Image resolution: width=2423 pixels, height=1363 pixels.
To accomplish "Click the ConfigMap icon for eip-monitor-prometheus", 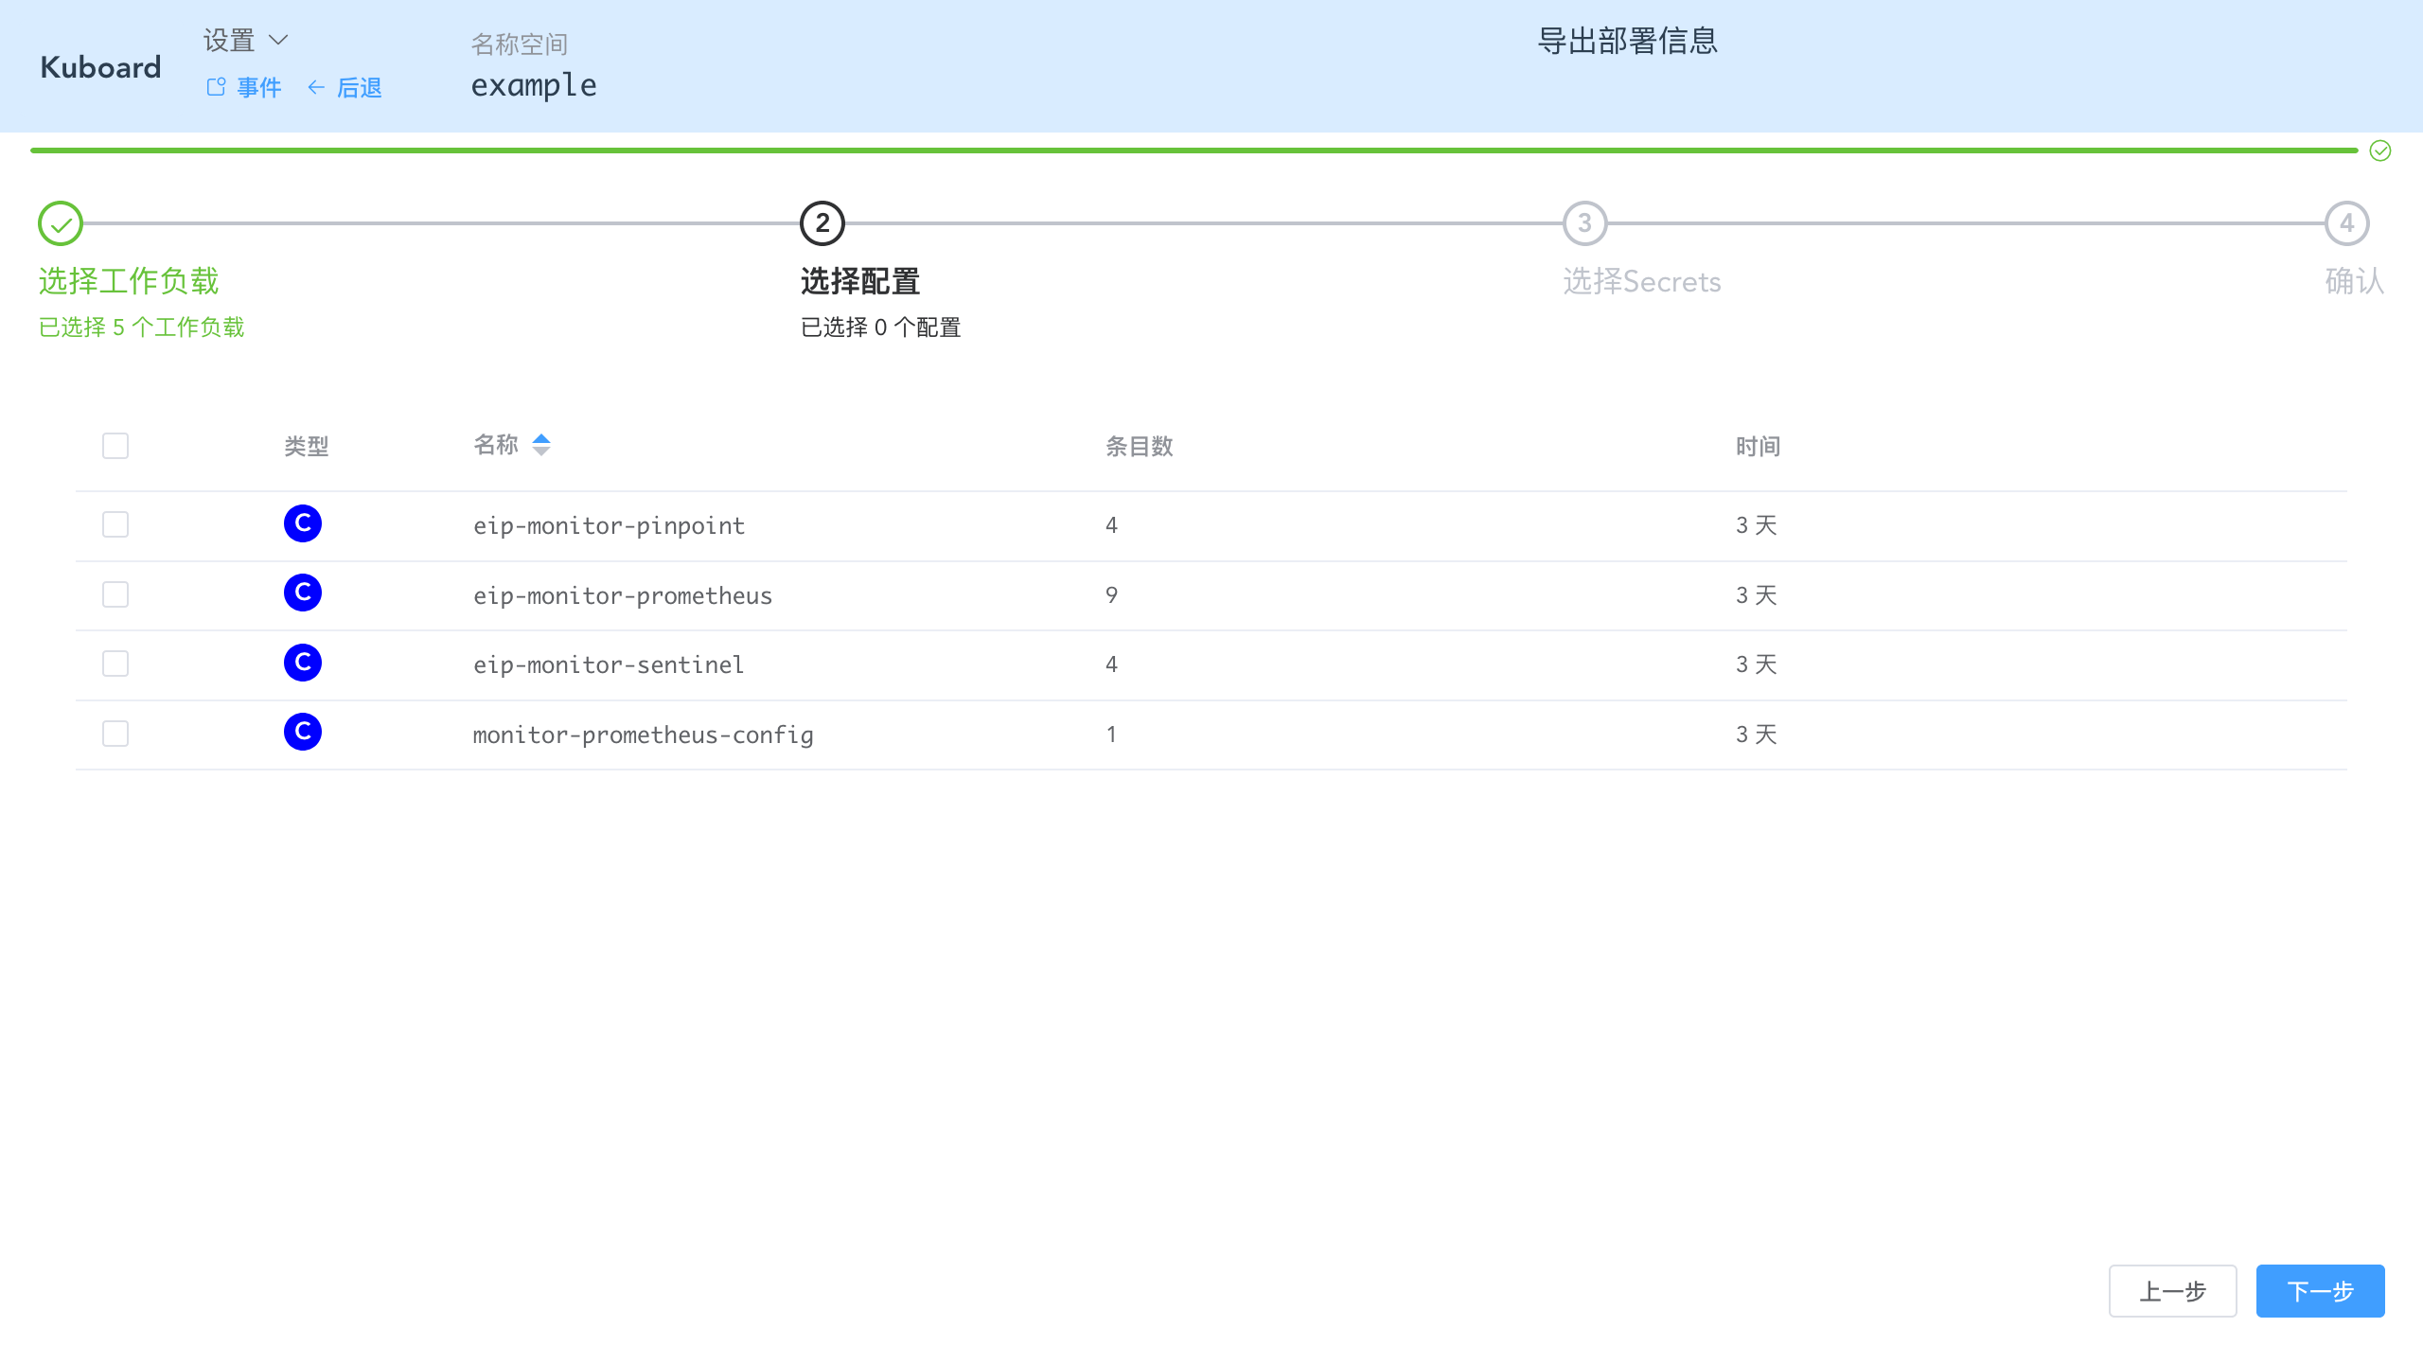I will click(303, 593).
